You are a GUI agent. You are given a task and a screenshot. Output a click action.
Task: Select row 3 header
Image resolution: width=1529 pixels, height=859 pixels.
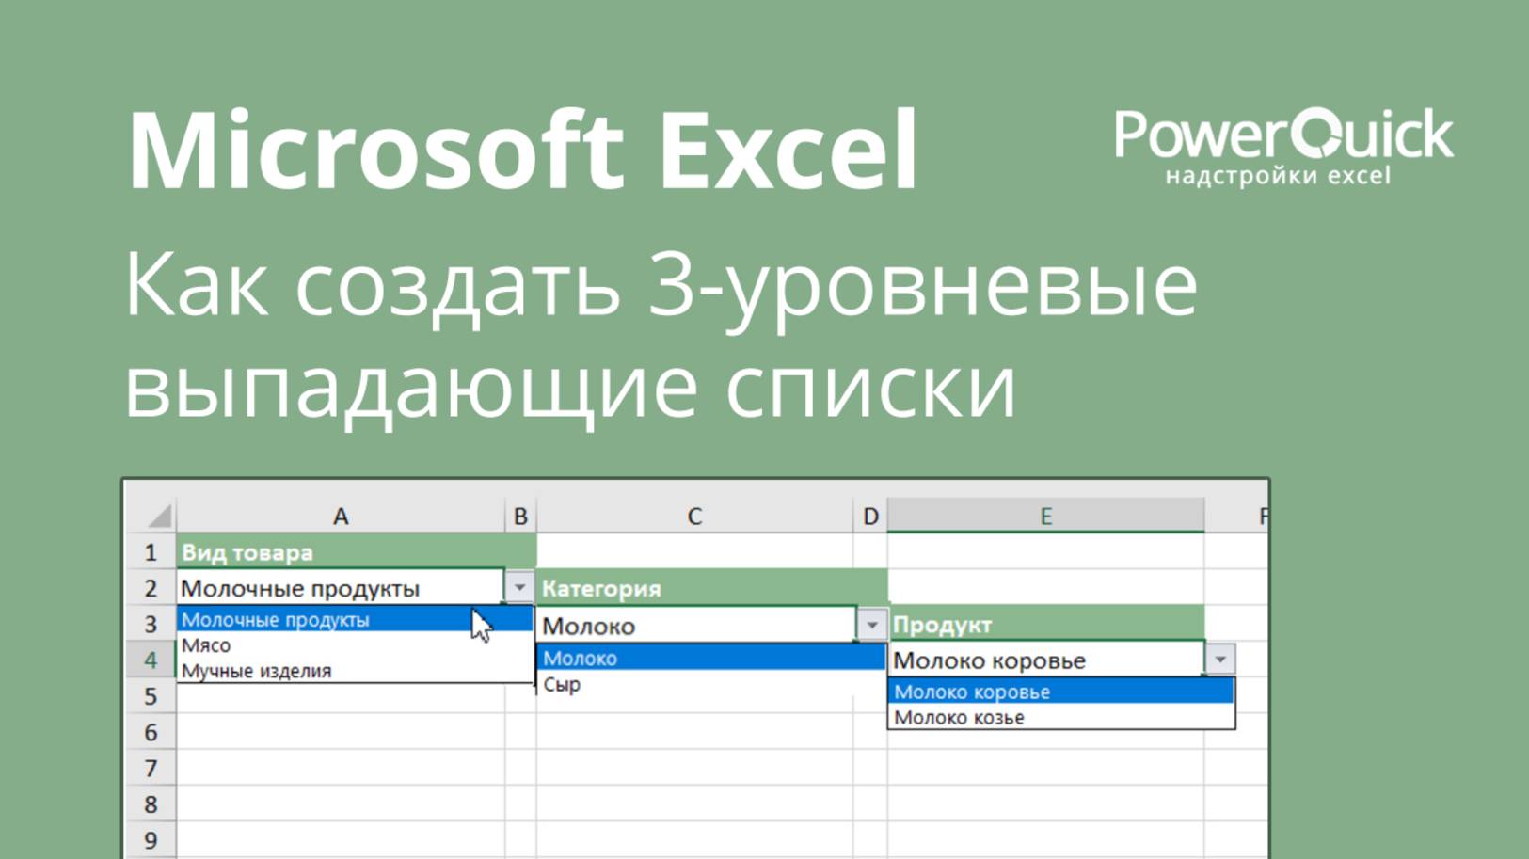151,624
